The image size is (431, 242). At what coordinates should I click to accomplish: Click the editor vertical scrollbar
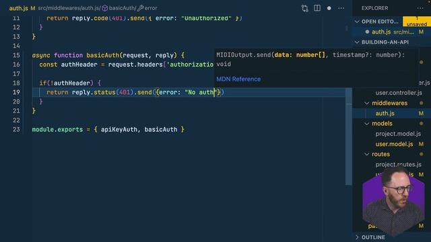[x=349, y=136]
